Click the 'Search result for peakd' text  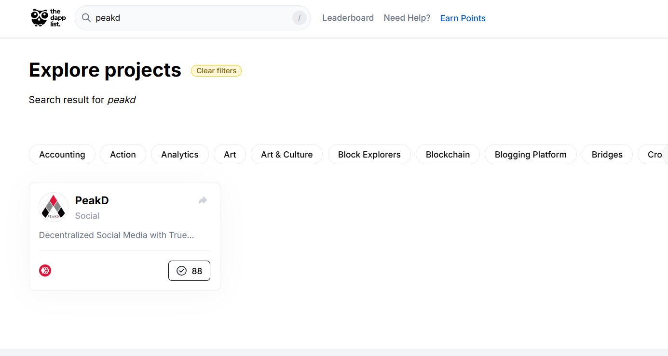82,100
